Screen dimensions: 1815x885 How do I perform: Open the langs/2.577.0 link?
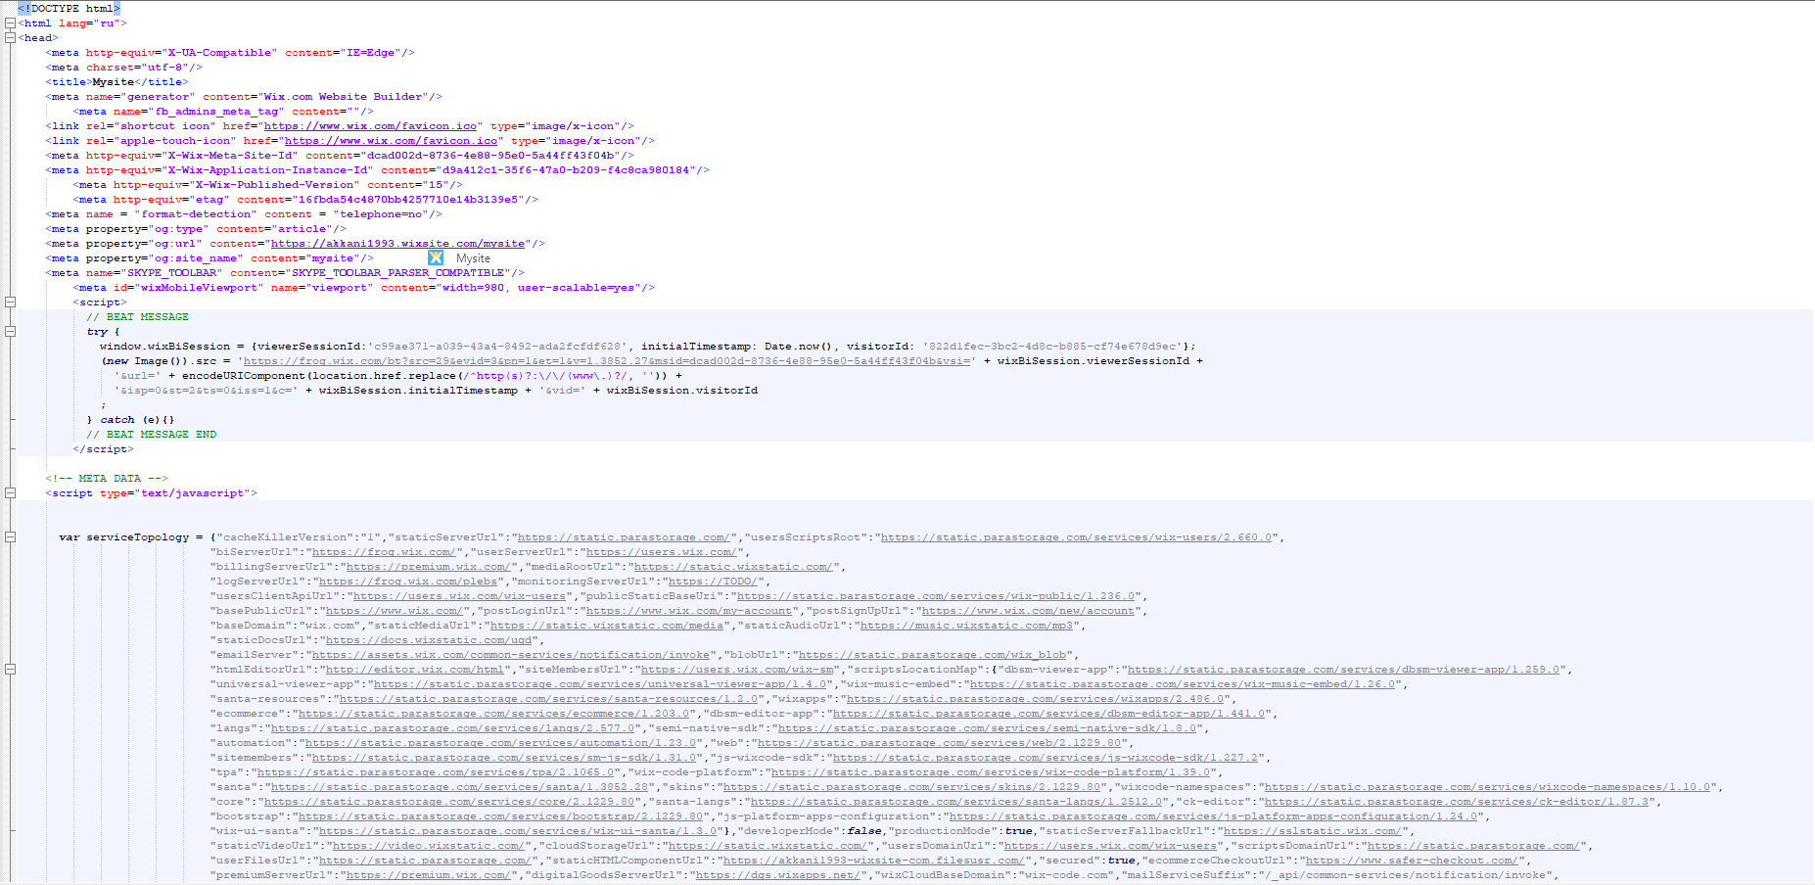point(454,728)
